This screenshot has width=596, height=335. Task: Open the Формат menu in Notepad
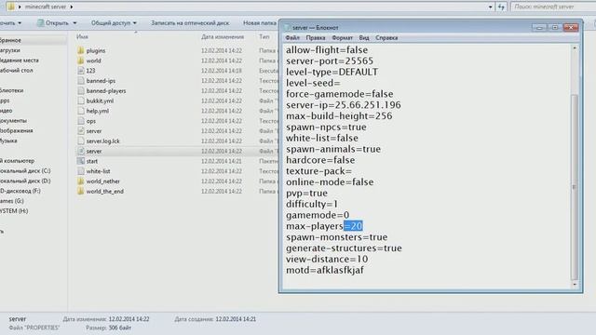tap(342, 37)
